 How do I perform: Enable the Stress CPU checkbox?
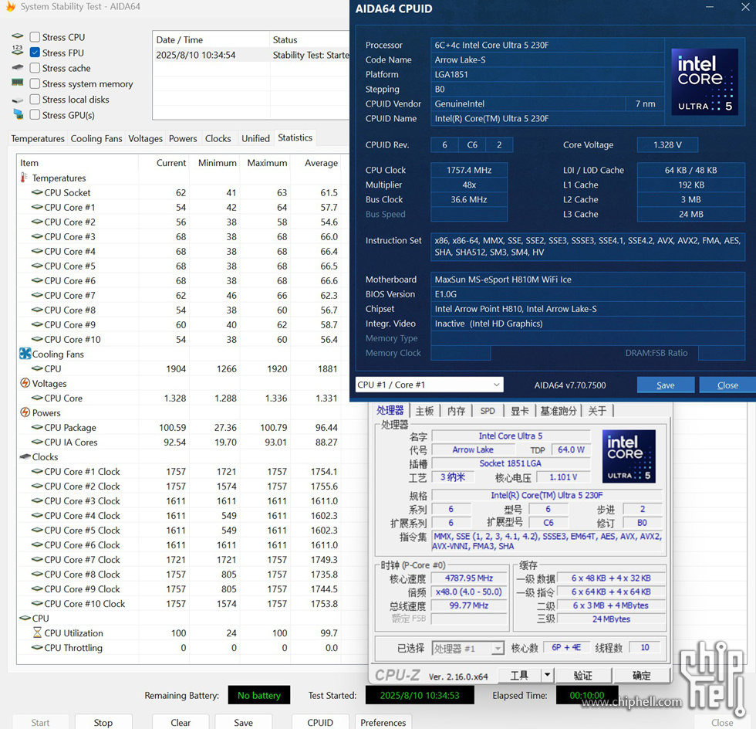[35, 37]
